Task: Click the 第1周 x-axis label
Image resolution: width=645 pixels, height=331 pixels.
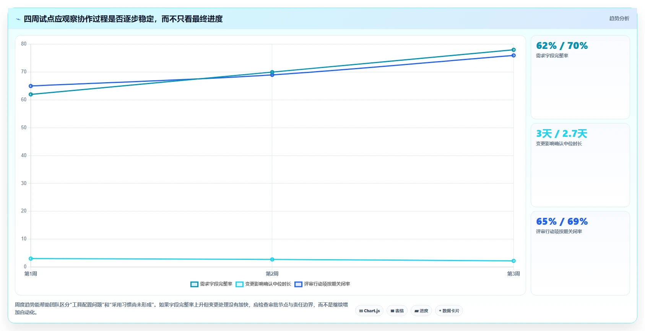Action: [x=31, y=274]
